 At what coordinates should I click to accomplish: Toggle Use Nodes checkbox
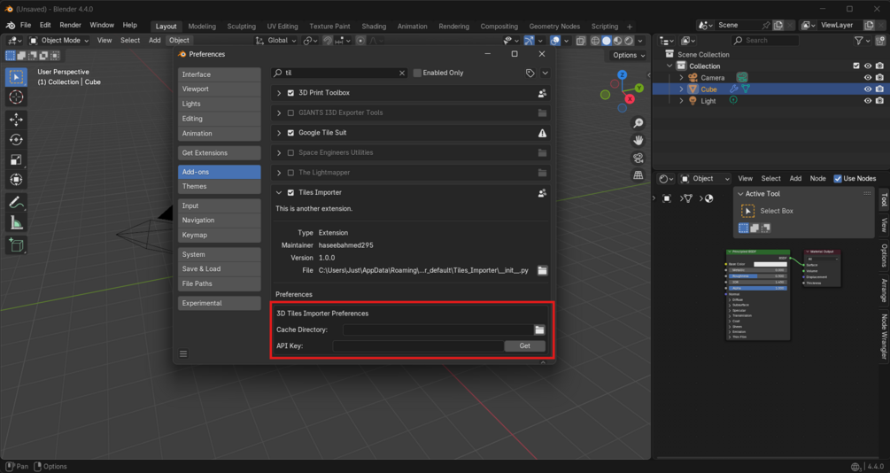[837, 178]
